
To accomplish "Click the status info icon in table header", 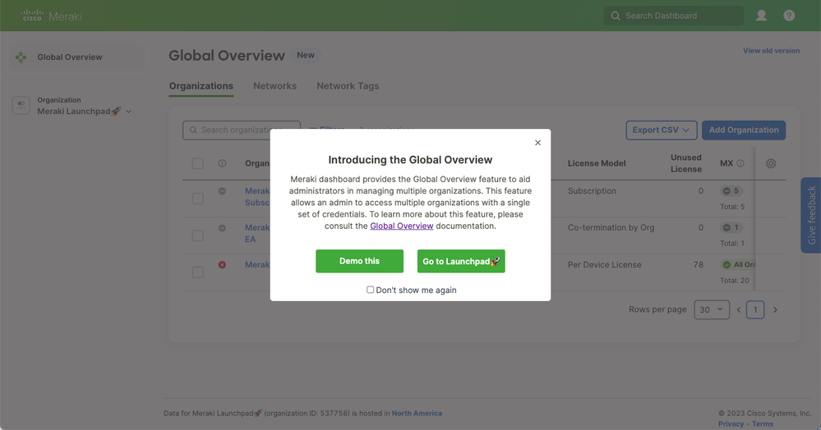I will click(x=222, y=163).
